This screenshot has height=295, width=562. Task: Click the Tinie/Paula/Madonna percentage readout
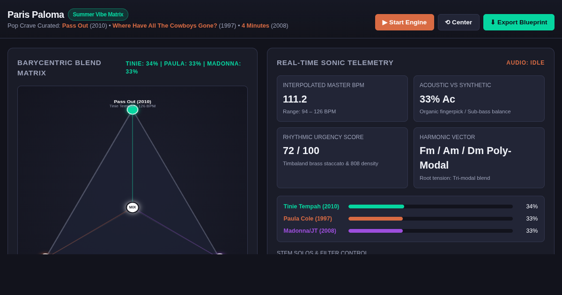point(184,67)
